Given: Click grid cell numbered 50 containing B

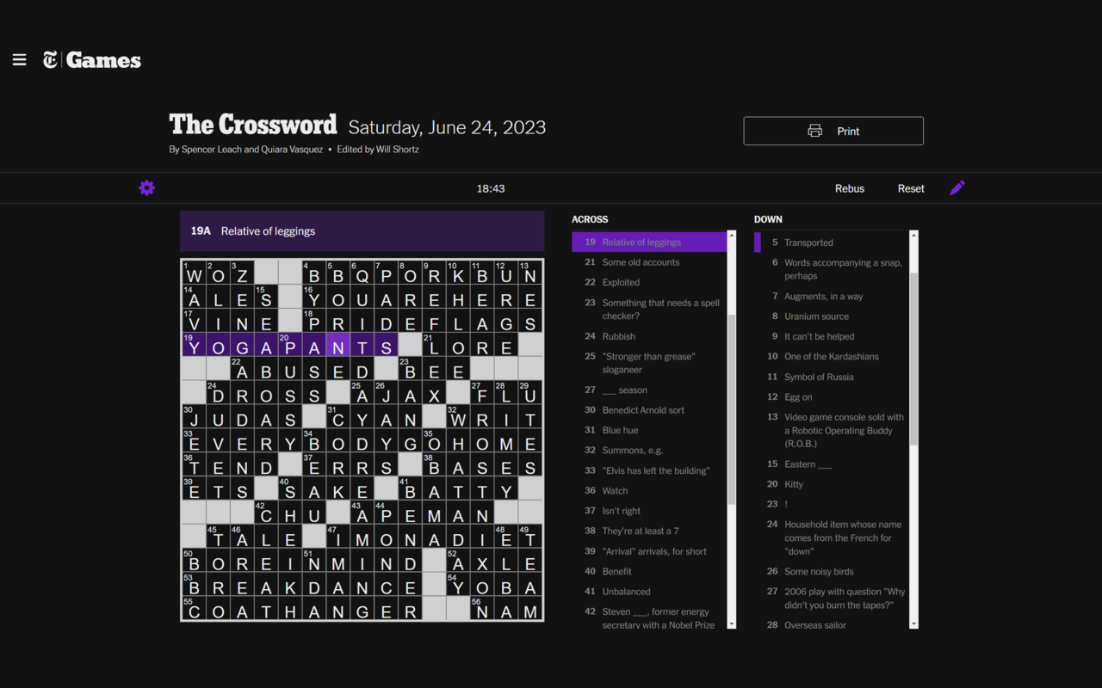Looking at the screenshot, I should coord(194,562).
